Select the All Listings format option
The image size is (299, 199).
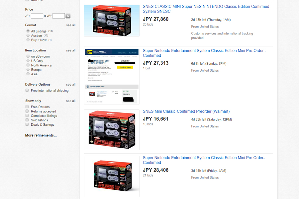[28, 31]
